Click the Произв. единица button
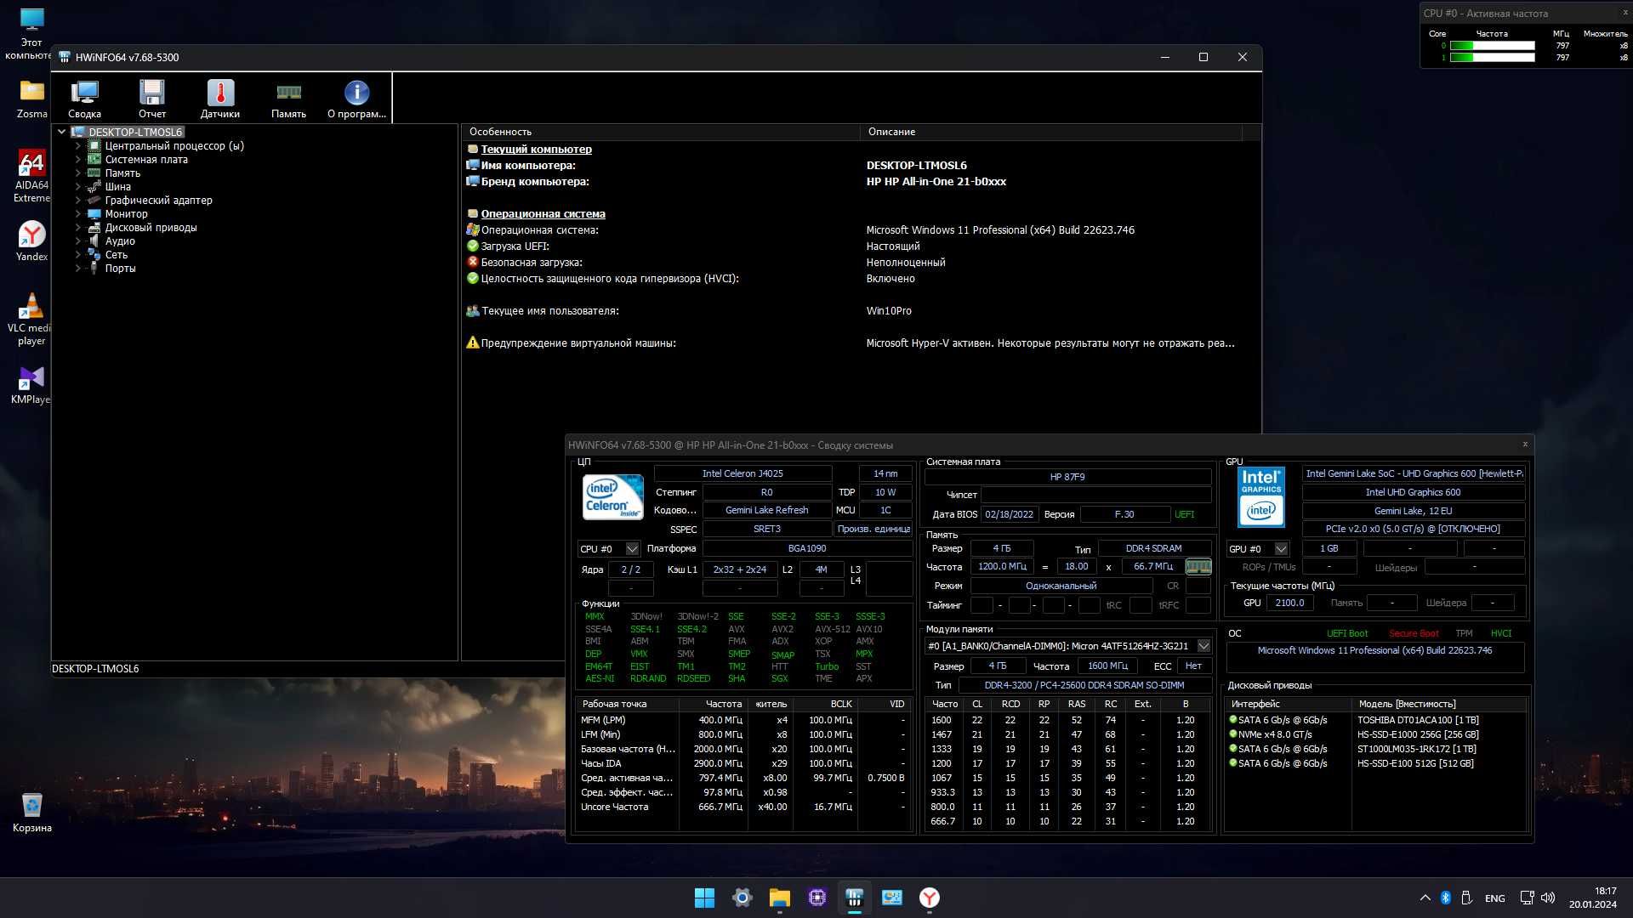 tap(873, 529)
